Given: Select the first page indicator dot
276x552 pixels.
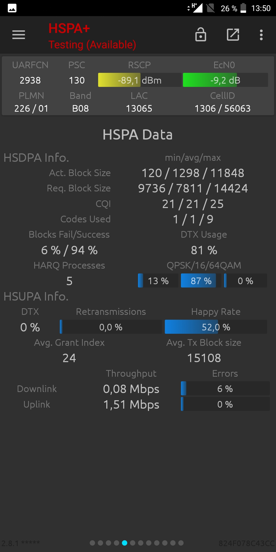Looking at the screenshot, I should [x=93, y=543].
